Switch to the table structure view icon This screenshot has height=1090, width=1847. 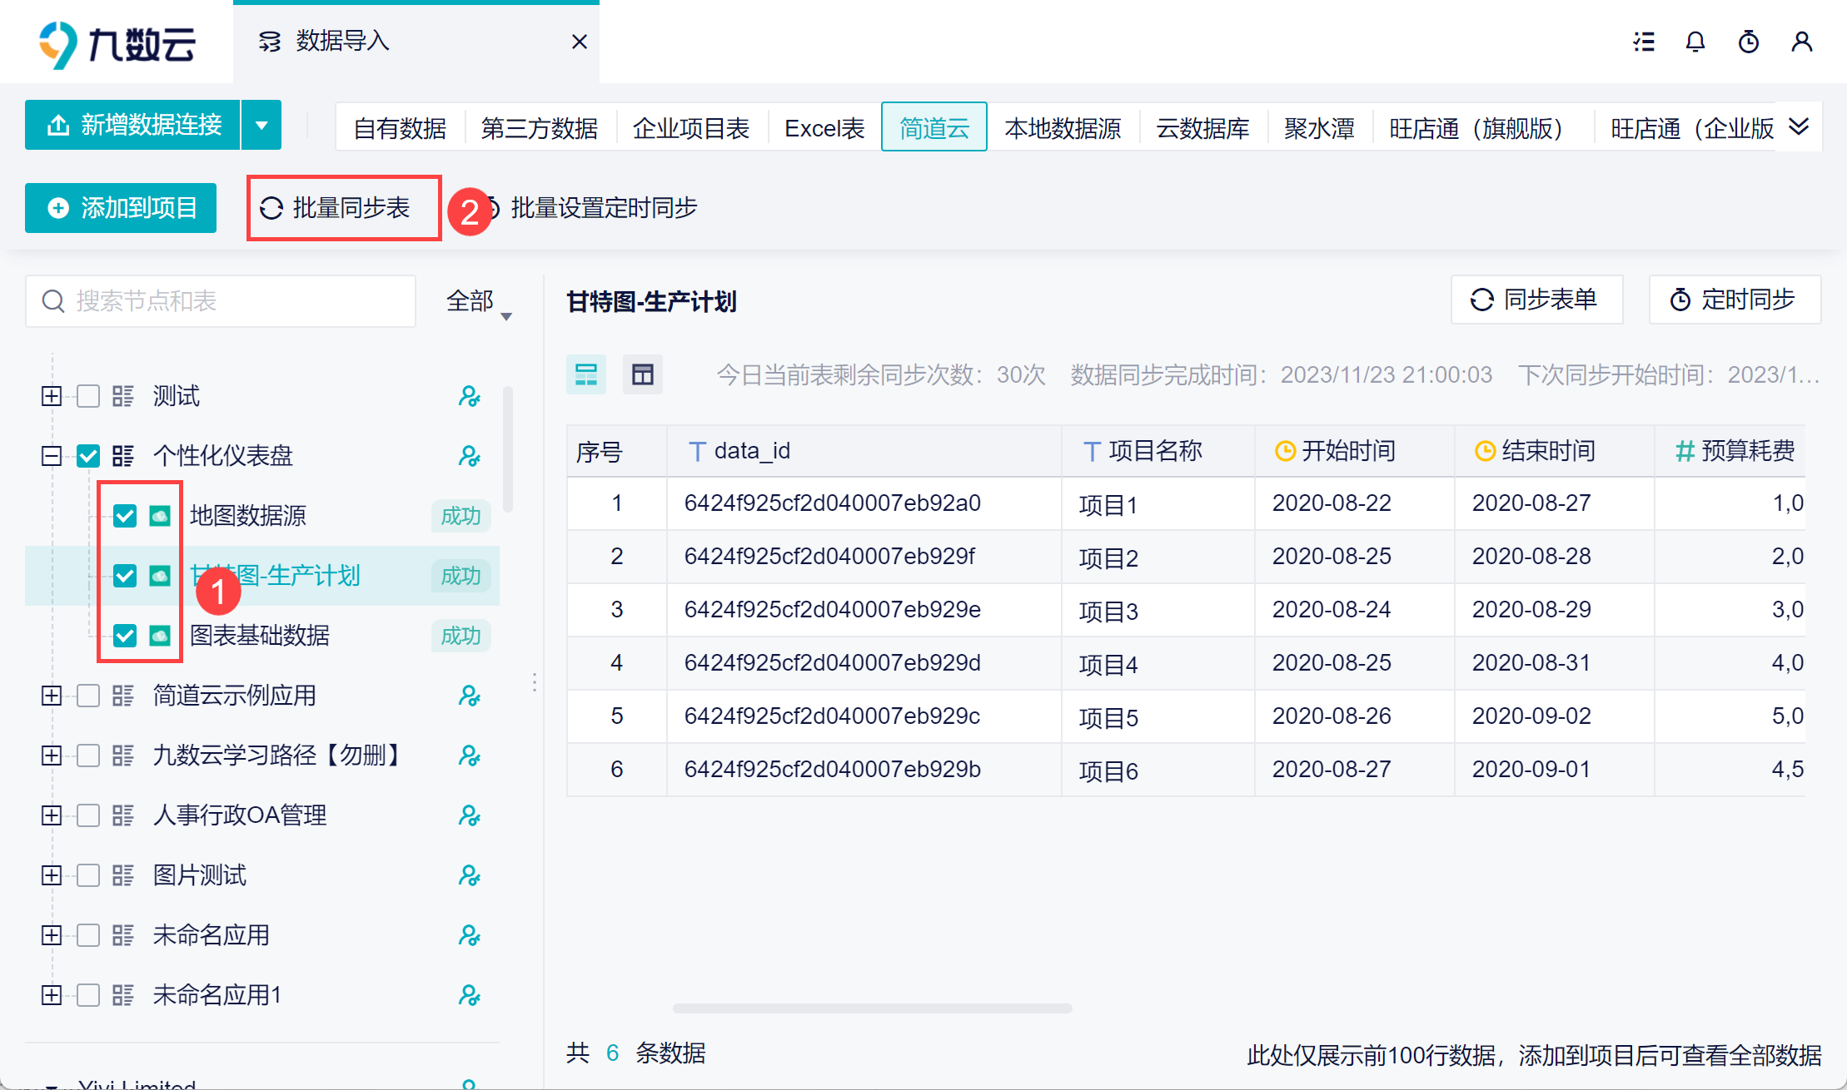pos(642,374)
